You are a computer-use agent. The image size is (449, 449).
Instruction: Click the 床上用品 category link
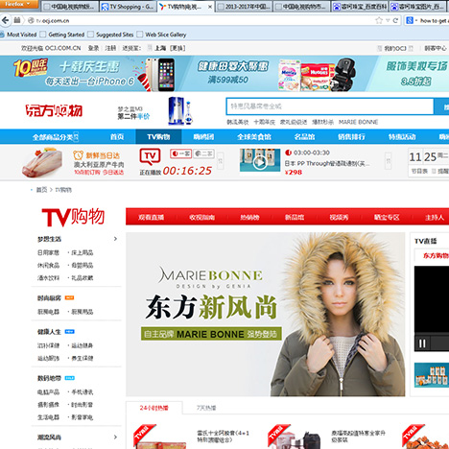point(83,252)
